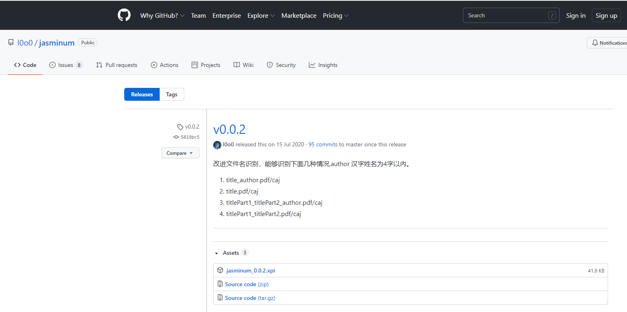Click the l0o0 author name in release

point(228,144)
